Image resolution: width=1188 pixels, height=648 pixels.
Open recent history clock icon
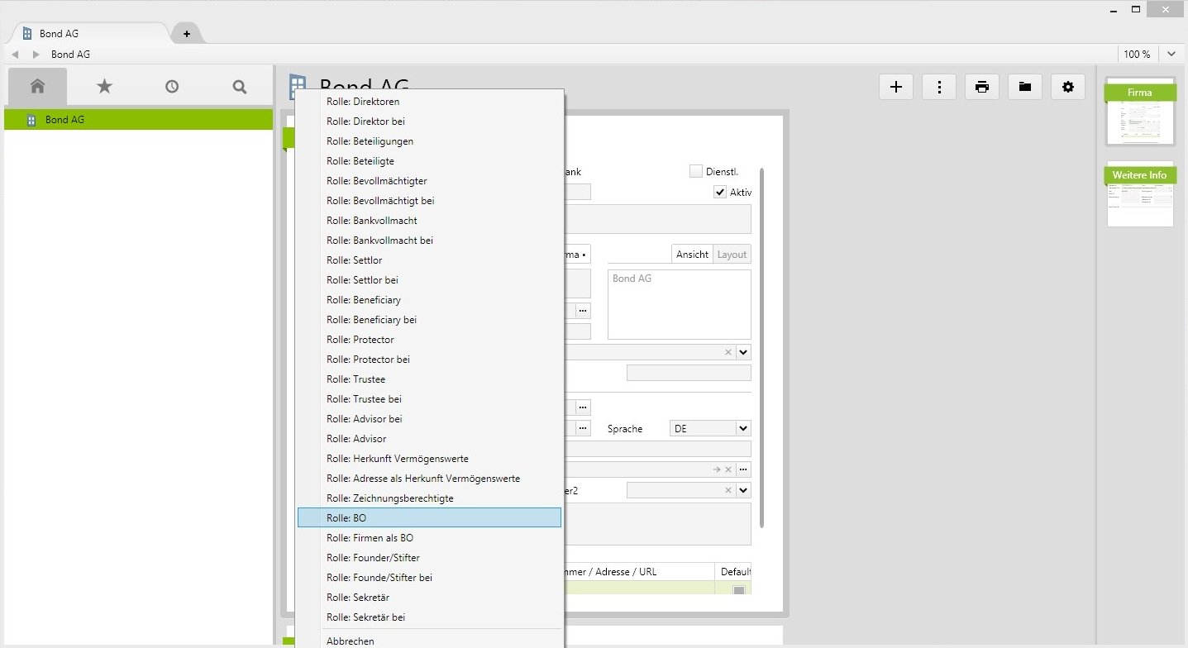point(172,86)
